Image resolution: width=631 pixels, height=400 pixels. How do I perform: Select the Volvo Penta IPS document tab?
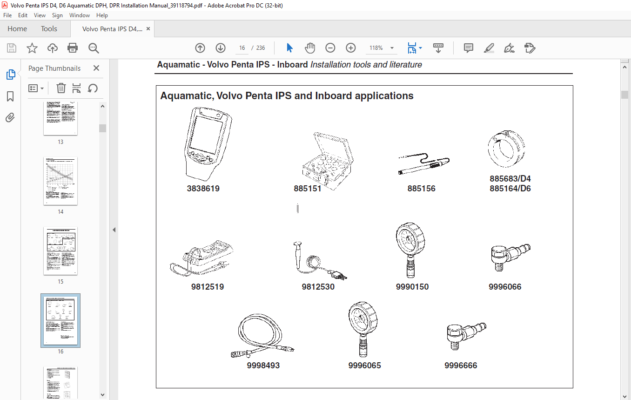pyautogui.click(x=112, y=29)
